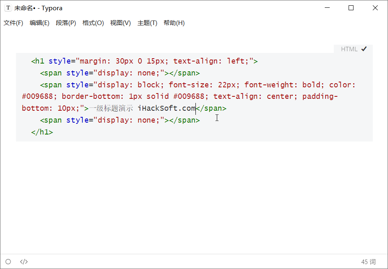The width and height of the screenshot is (388, 269).
Task: Minimize the Typora window
Action: pos(327,8)
